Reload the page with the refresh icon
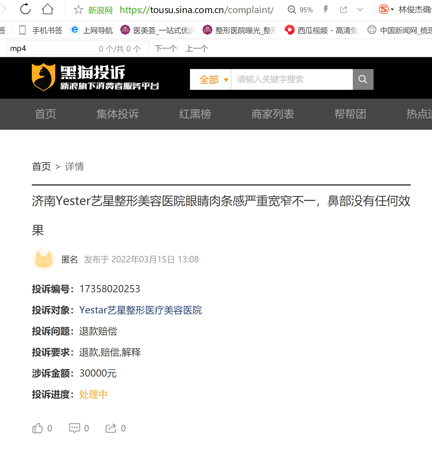Screen dimensions: 432x450 pos(25,9)
